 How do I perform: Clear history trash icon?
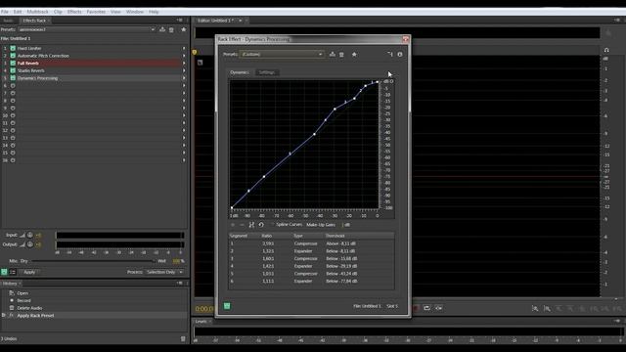tap(183, 339)
